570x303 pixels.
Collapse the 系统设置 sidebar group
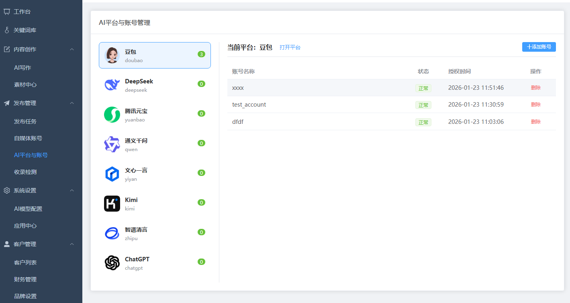coord(72,190)
